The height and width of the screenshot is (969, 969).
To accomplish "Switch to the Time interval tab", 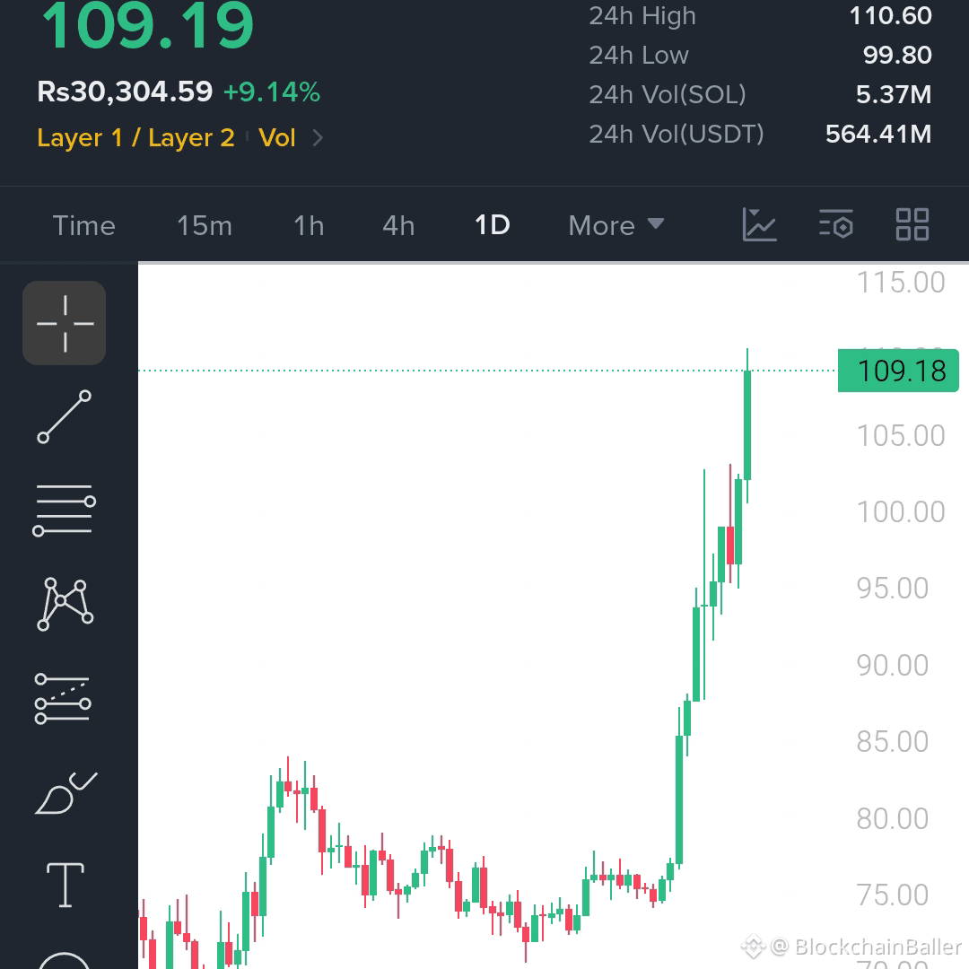I will (84, 225).
